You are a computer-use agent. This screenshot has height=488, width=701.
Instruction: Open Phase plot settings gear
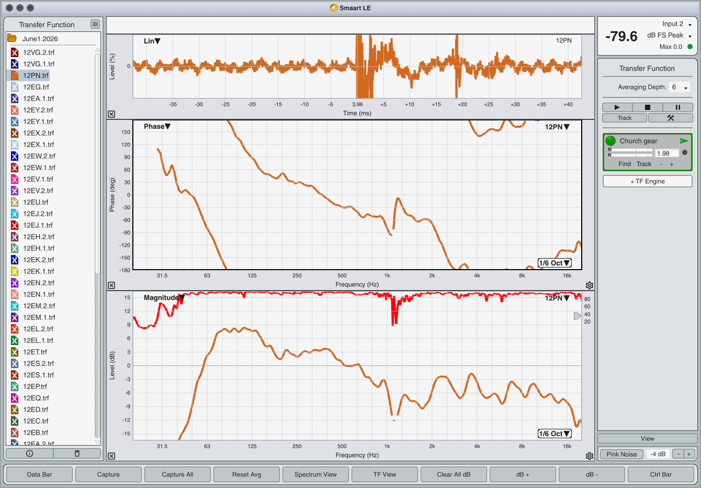tap(590, 285)
